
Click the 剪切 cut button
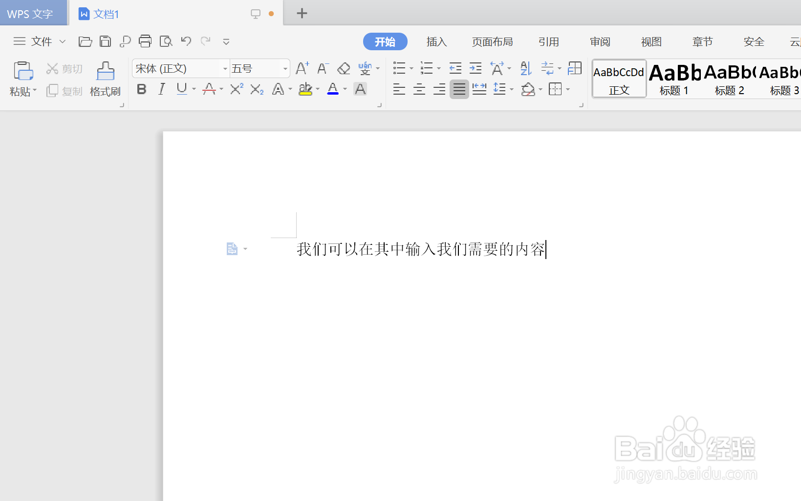point(65,69)
